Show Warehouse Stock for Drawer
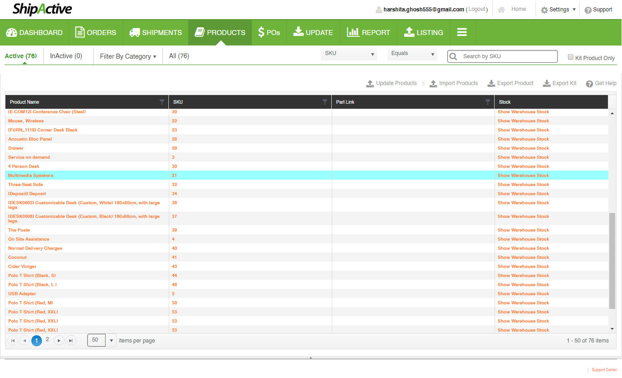The height and width of the screenshot is (378, 622). coord(523,148)
